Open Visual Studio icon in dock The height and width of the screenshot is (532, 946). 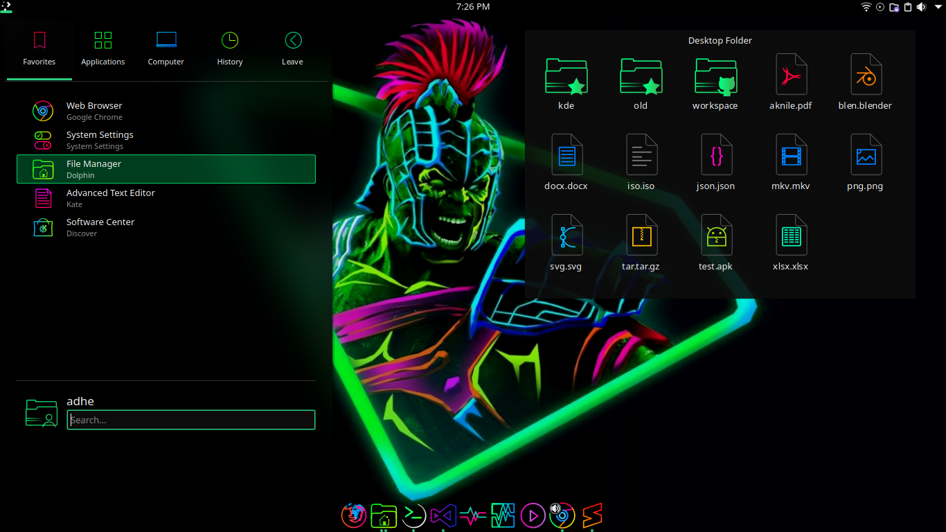pos(443,515)
